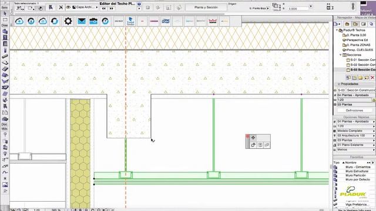Click the red crown brand icon
The height and width of the screenshot is (211, 376).
click(213, 21)
